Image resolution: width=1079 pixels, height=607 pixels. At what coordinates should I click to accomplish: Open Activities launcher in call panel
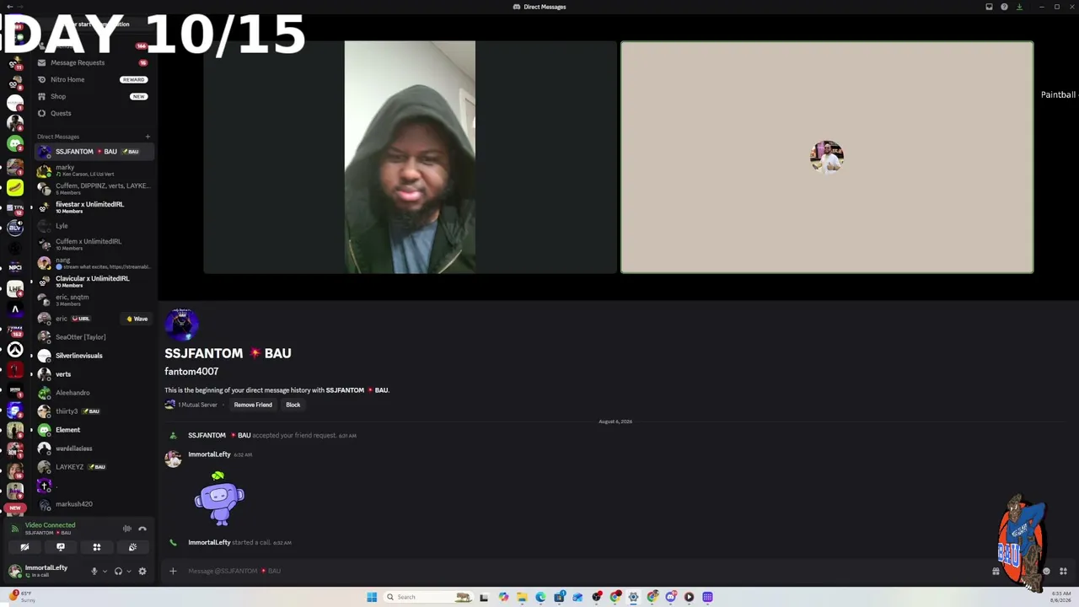click(x=97, y=547)
